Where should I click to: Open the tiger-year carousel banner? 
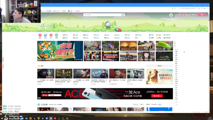[x=60, y=51]
